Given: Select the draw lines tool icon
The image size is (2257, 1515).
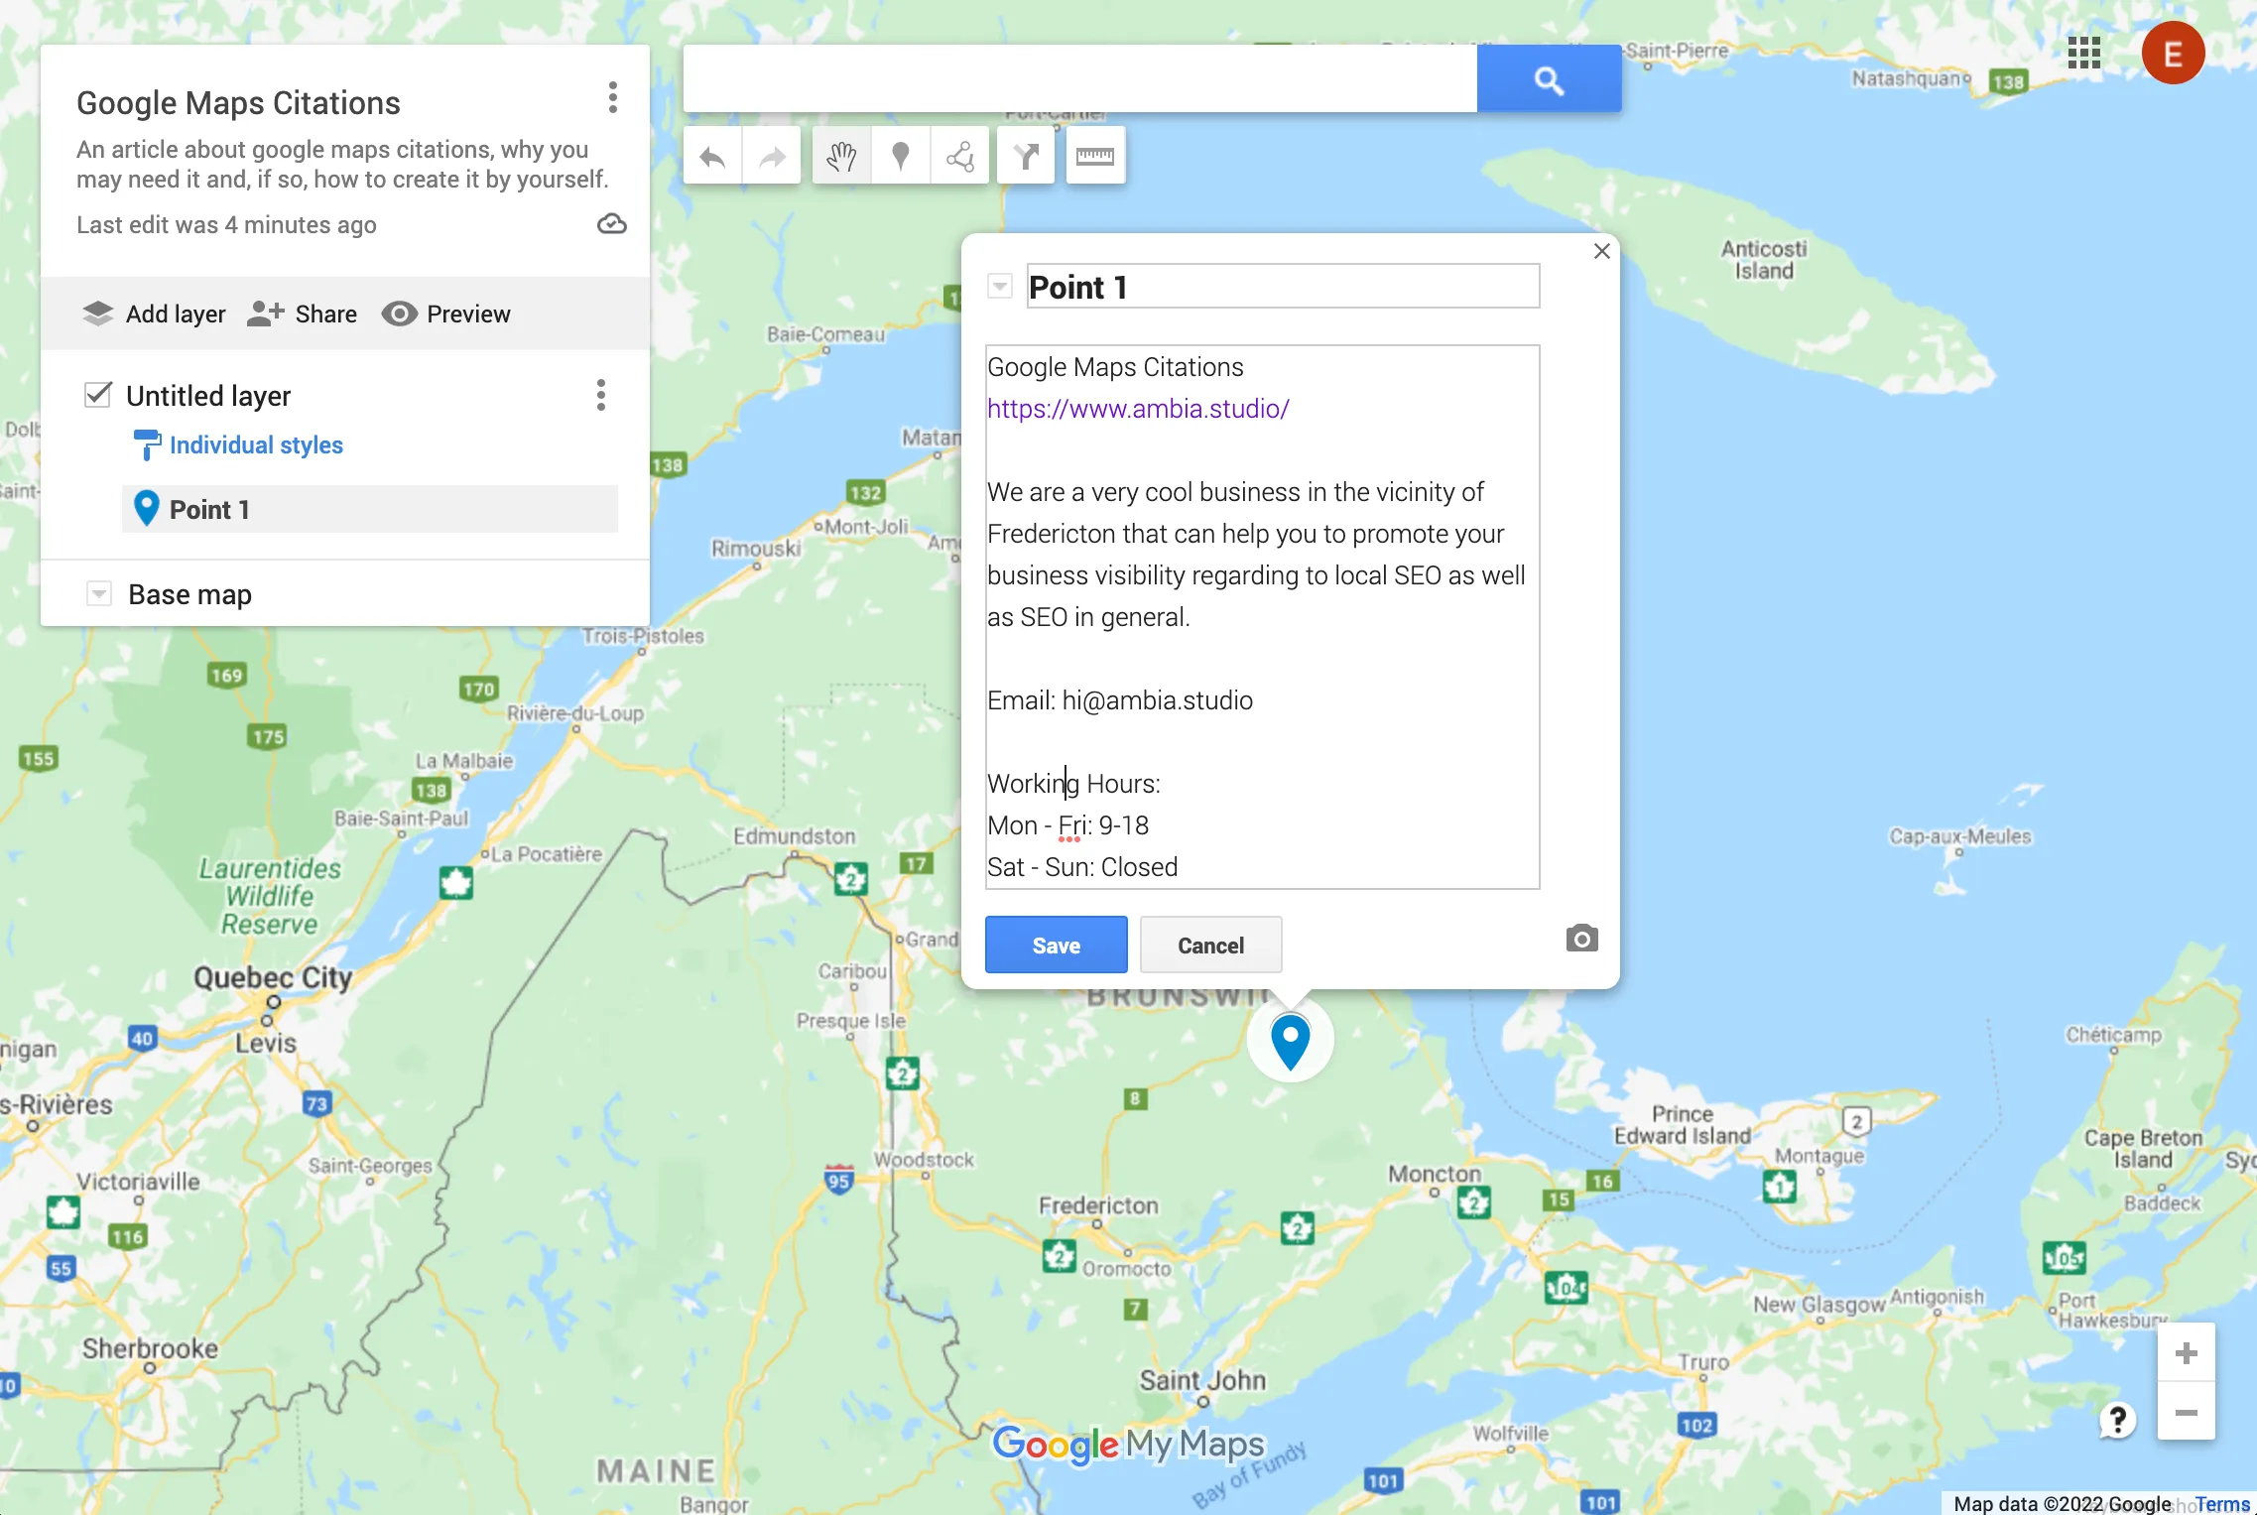Looking at the screenshot, I should tap(962, 156).
